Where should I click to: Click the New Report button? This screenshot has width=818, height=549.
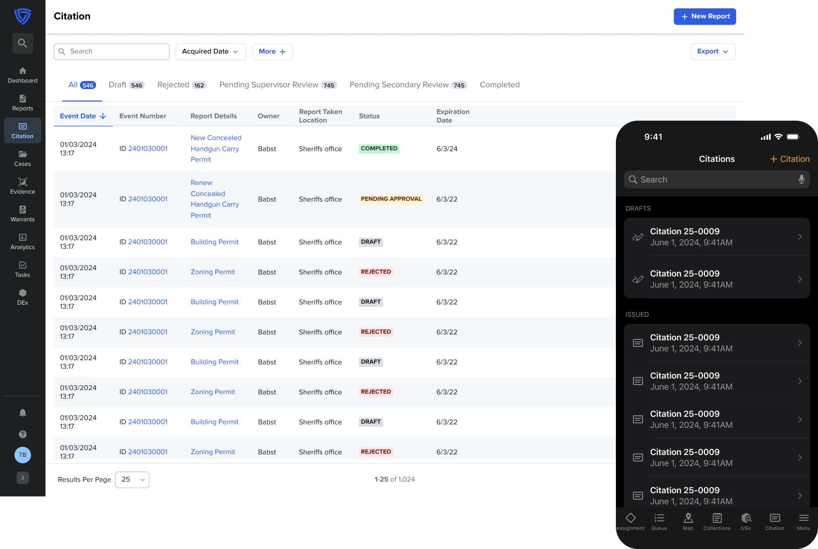pos(704,17)
